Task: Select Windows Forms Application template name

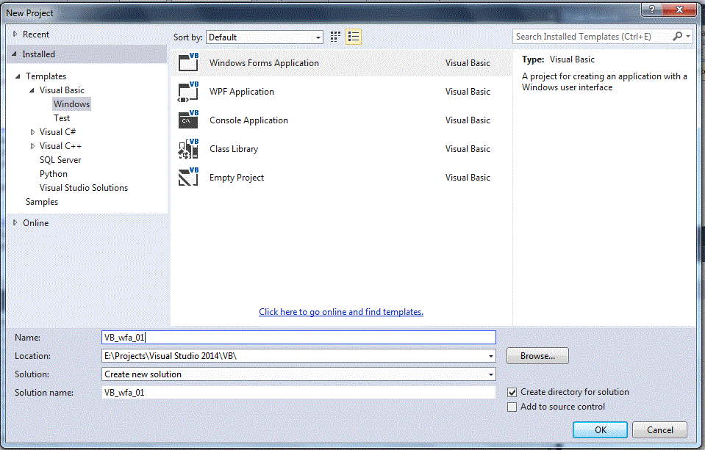Action: click(264, 63)
